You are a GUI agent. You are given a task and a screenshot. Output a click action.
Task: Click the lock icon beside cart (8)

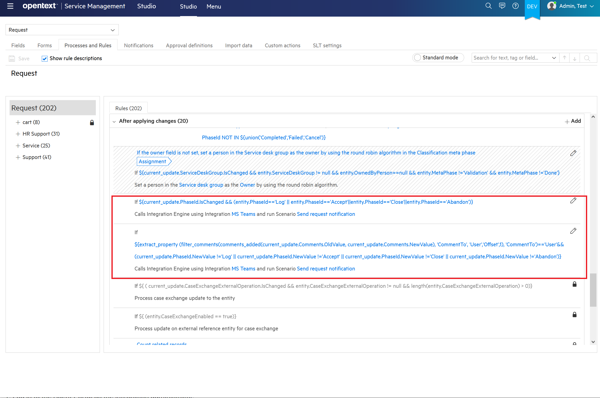[92, 122]
